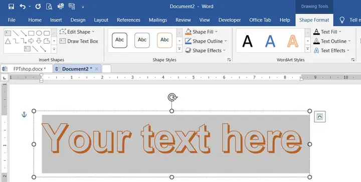Apply the blue outline Abc shape style
361x182 pixels.
pos(142,40)
